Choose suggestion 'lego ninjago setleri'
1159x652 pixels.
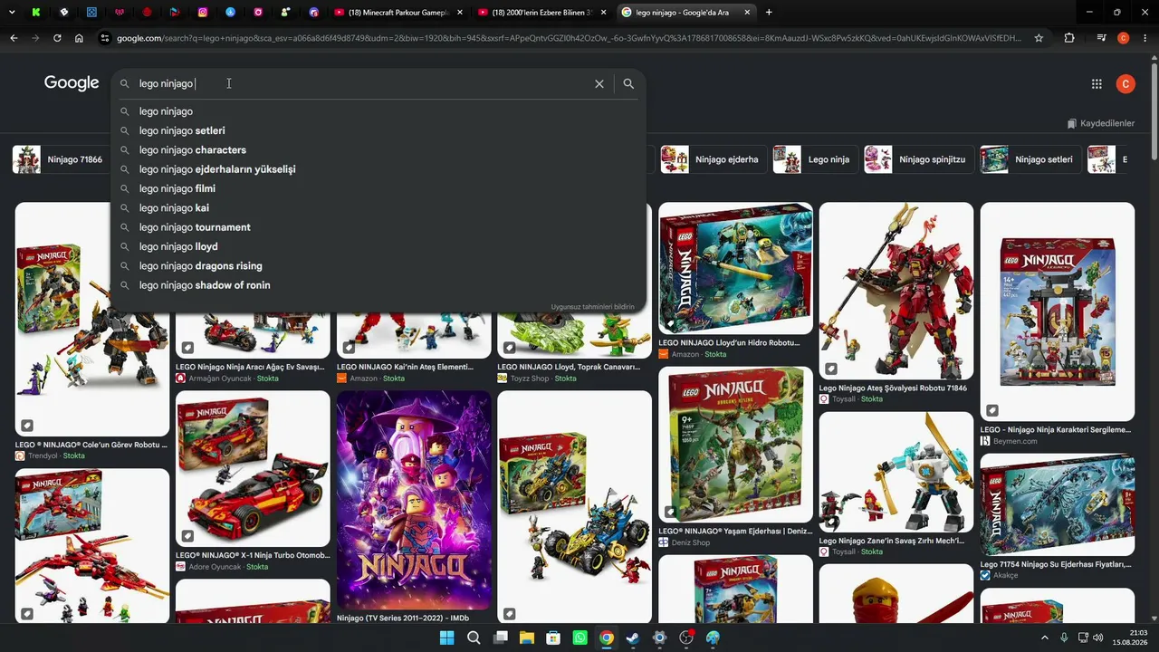pyautogui.click(x=378, y=130)
